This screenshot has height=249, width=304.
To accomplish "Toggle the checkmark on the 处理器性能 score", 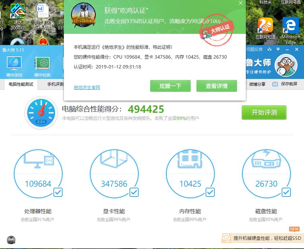I will 58,192.
